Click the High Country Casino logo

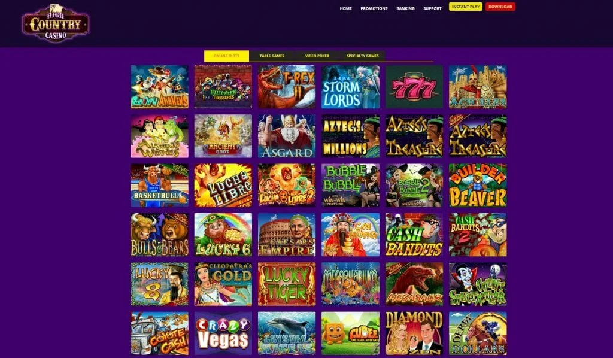tap(56, 23)
